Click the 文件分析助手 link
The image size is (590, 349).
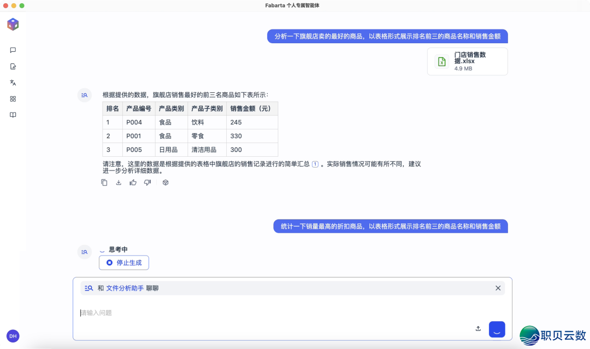click(125, 288)
